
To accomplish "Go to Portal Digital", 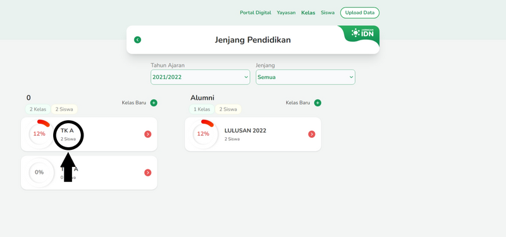I will point(256,13).
